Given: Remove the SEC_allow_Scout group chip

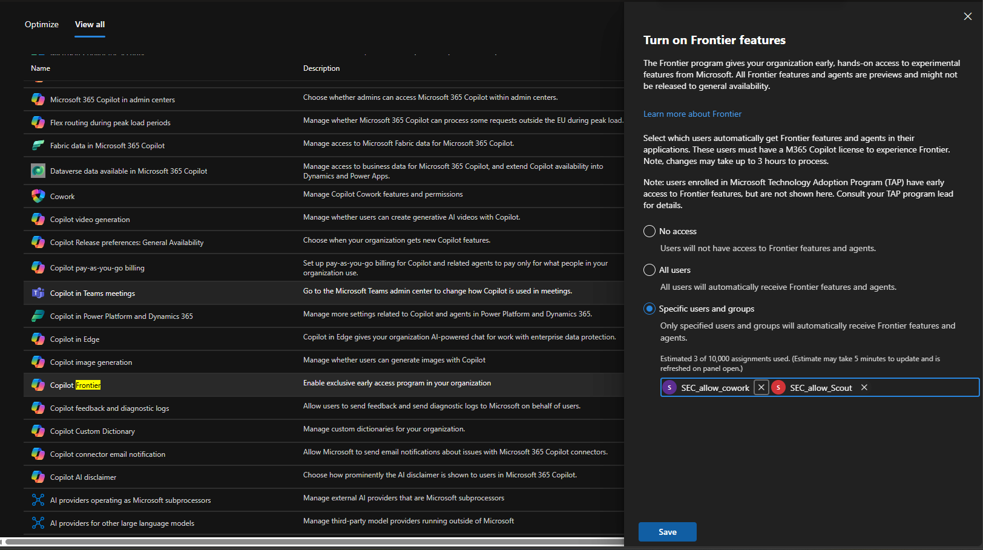Looking at the screenshot, I should point(864,387).
